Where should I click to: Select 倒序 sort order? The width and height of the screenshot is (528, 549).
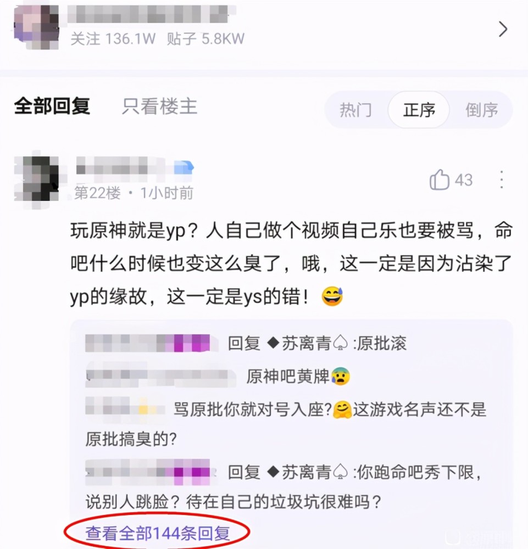point(482,110)
